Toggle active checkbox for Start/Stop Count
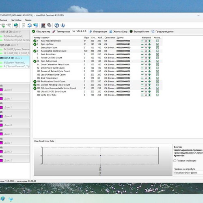Image resolution: width=203 pixels, height=203 pixels. pos(158,48)
